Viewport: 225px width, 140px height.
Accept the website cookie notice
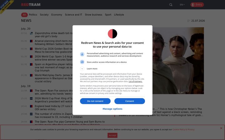112,135
